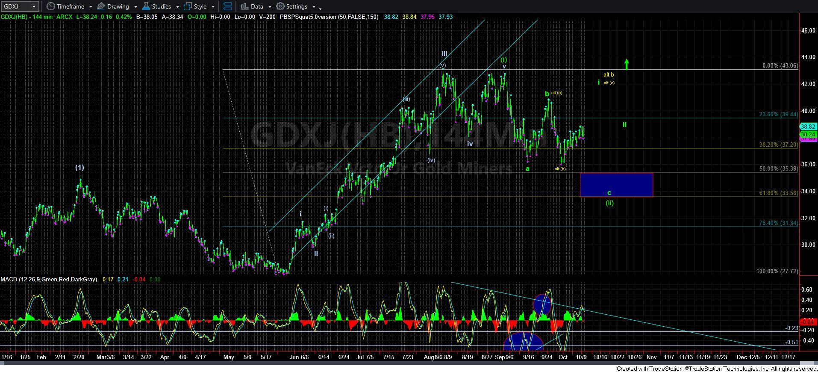The width and height of the screenshot is (818, 372).
Task: Click the cyan 38.82 price axis marker
Action: pyautogui.click(x=808, y=127)
